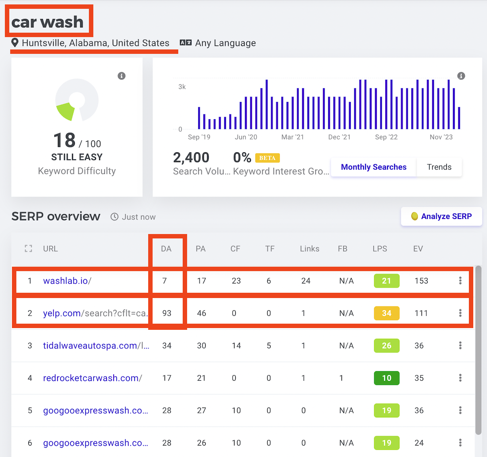487x457 pixels.
Task: Open the redrocketcarwash.com link
Action: pyautogui.click(x=92, y=378)
